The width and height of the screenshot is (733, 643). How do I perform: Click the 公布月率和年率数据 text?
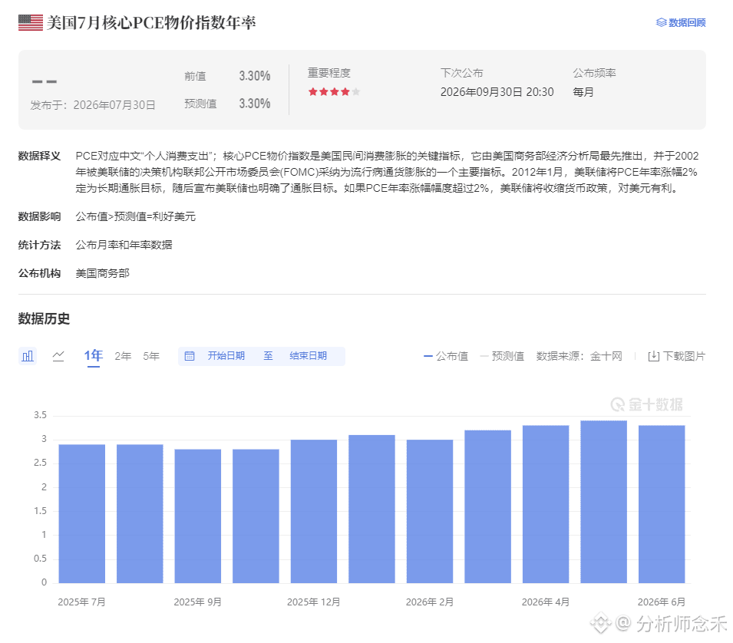point(124,245)
